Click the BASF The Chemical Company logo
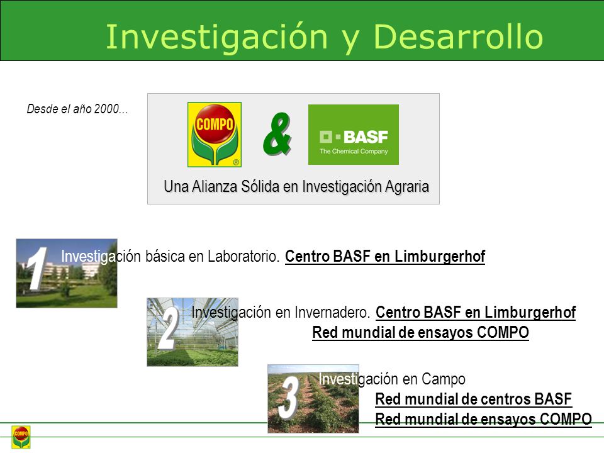The width and height of the screenshot is (604, 453). pyautogui.click(x=353, y=135)
